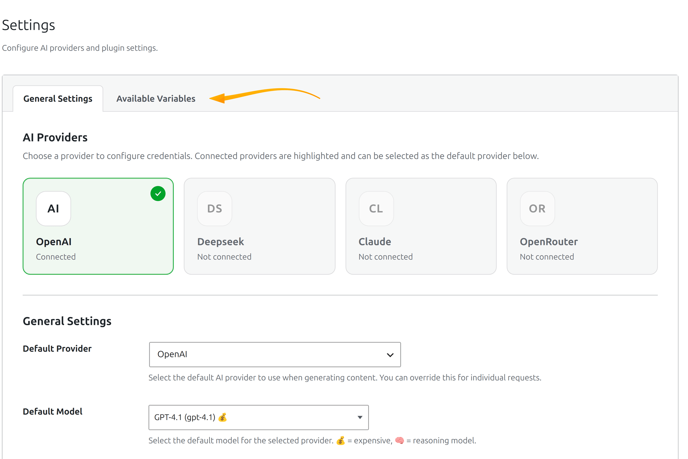The width and height of the screenshot is (688, 459).
Task: Select the OpenAI provider card
Action: pos(98,226)
